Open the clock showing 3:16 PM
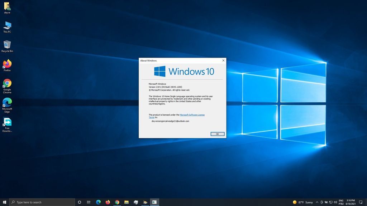Screen dimensions: 367x206 [x=351, y=202]
